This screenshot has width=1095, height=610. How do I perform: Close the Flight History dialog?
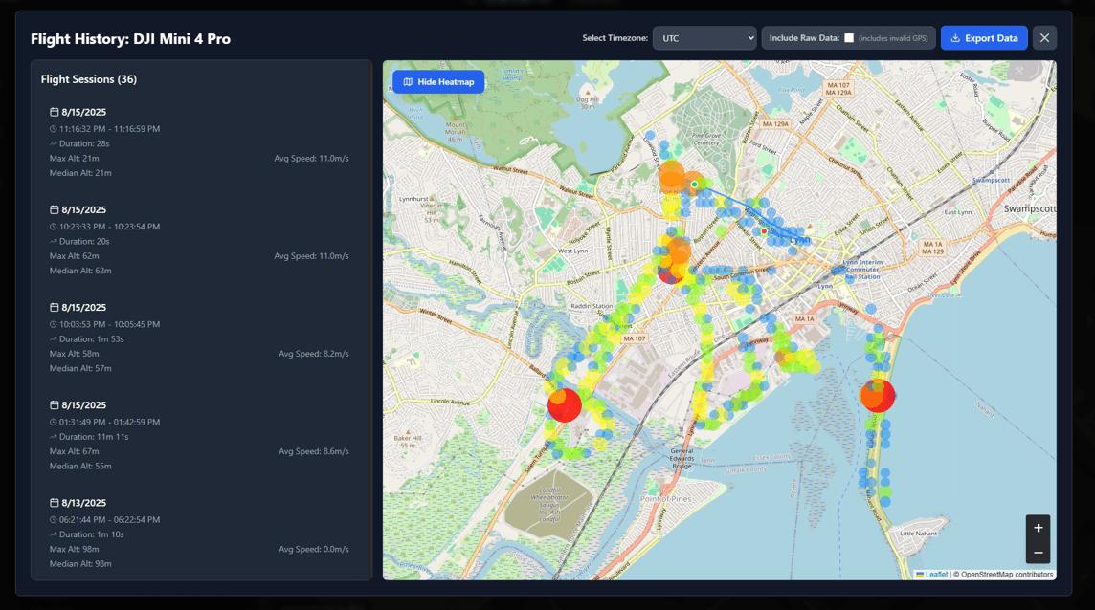pos(1044,38)
